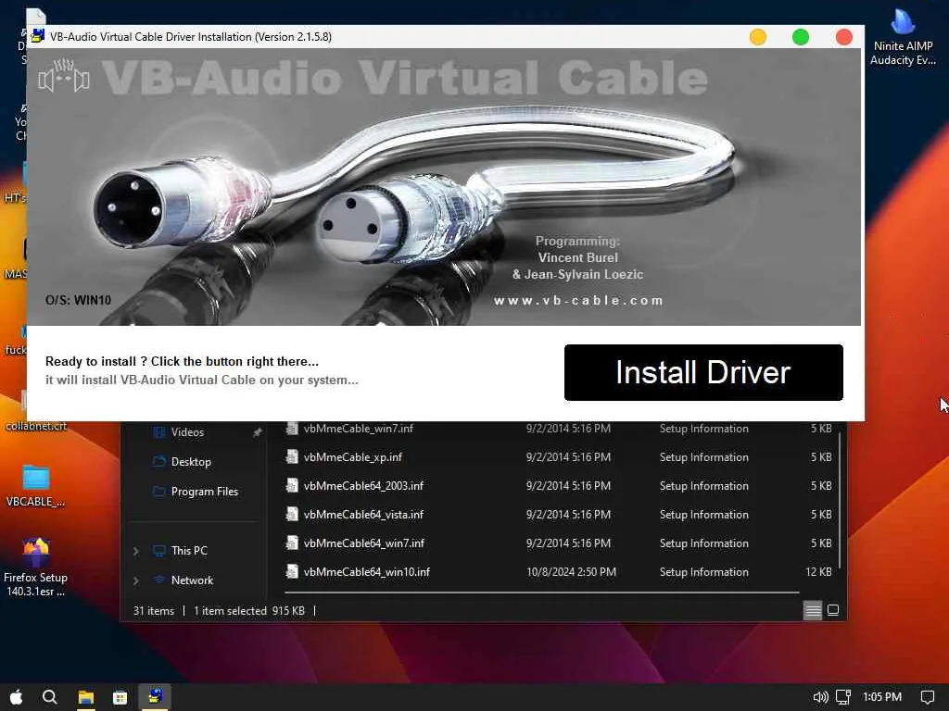Click the yellow minimize circle of VB-Audio installer
This screenshot has height=711, width=949.
[x=758, y=37]
